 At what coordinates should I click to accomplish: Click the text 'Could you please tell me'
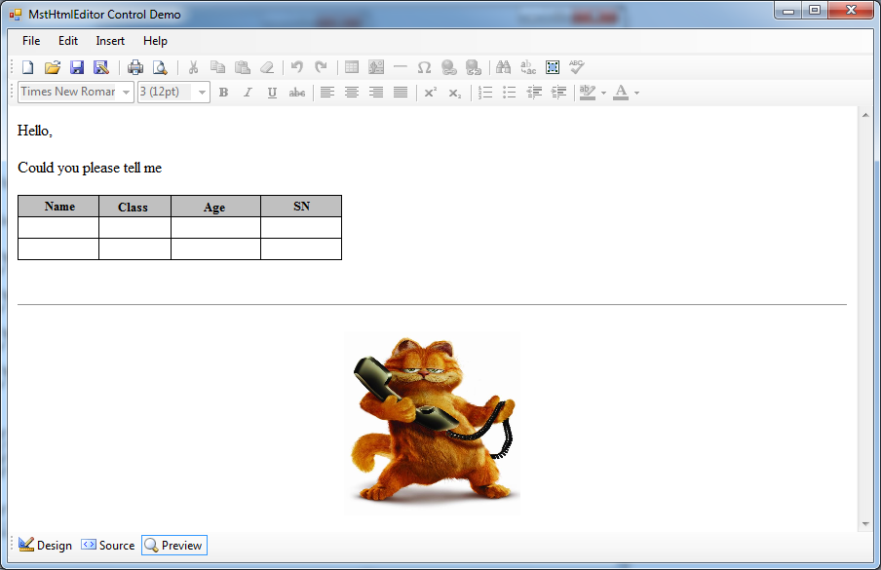point(90,168)
